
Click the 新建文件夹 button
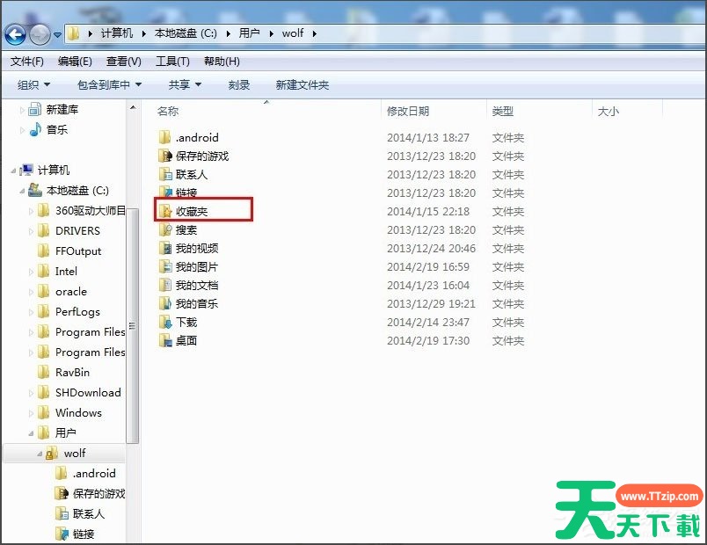click(302, 84)
